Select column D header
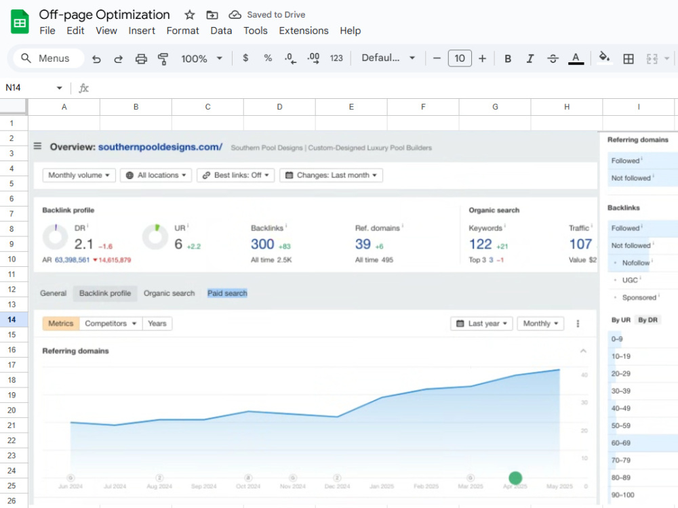678x508 pixels. [279, 107]
